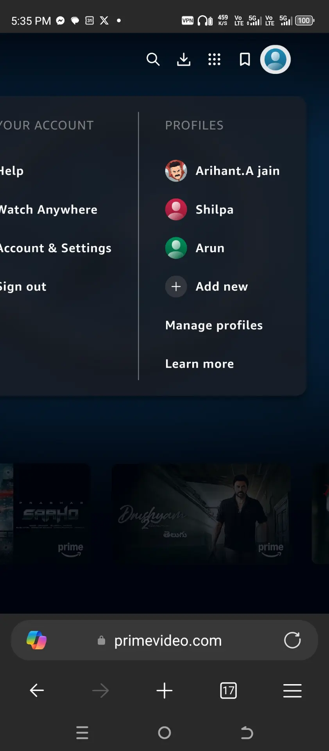The width and height of the screenshot is (329, 751).
Task: Open Account & Settings
Action: tap(55, 248)
